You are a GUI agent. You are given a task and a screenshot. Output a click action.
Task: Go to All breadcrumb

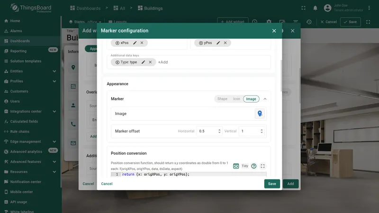tap(119, 8)
